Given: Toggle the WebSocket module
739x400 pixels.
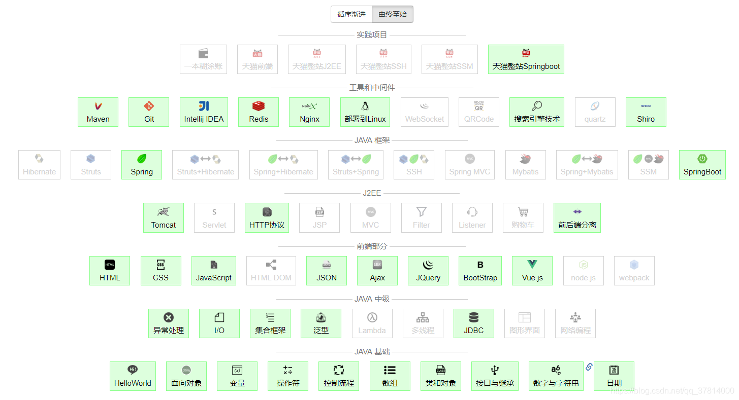Looking at the screenshot, I should coord(424,112).
